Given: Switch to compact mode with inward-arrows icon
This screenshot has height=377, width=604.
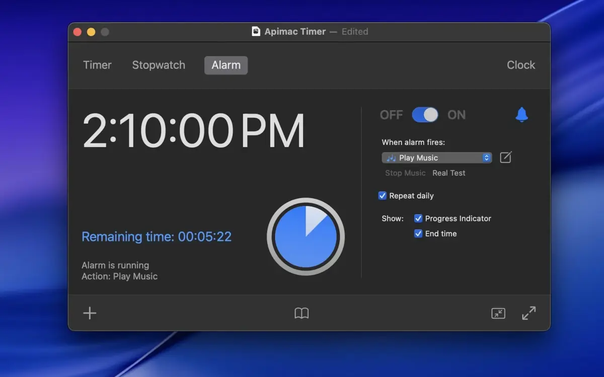Looking at the screenshot, I should coord(498,313).
